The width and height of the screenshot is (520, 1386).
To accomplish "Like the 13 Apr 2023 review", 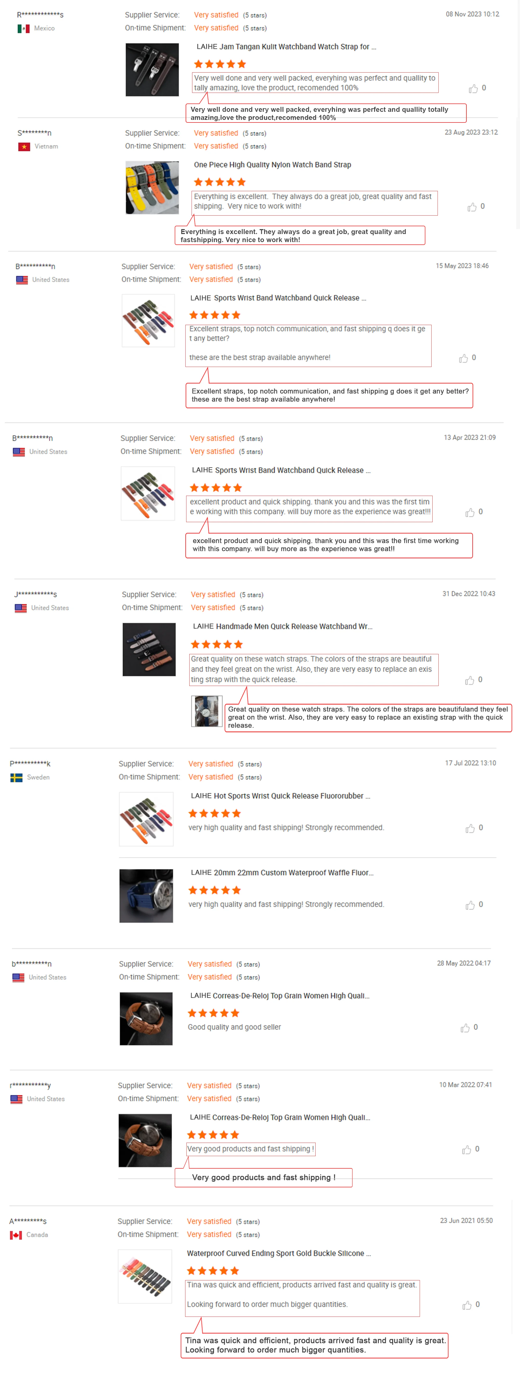I will pyautogui.click(x=470, y=512).
